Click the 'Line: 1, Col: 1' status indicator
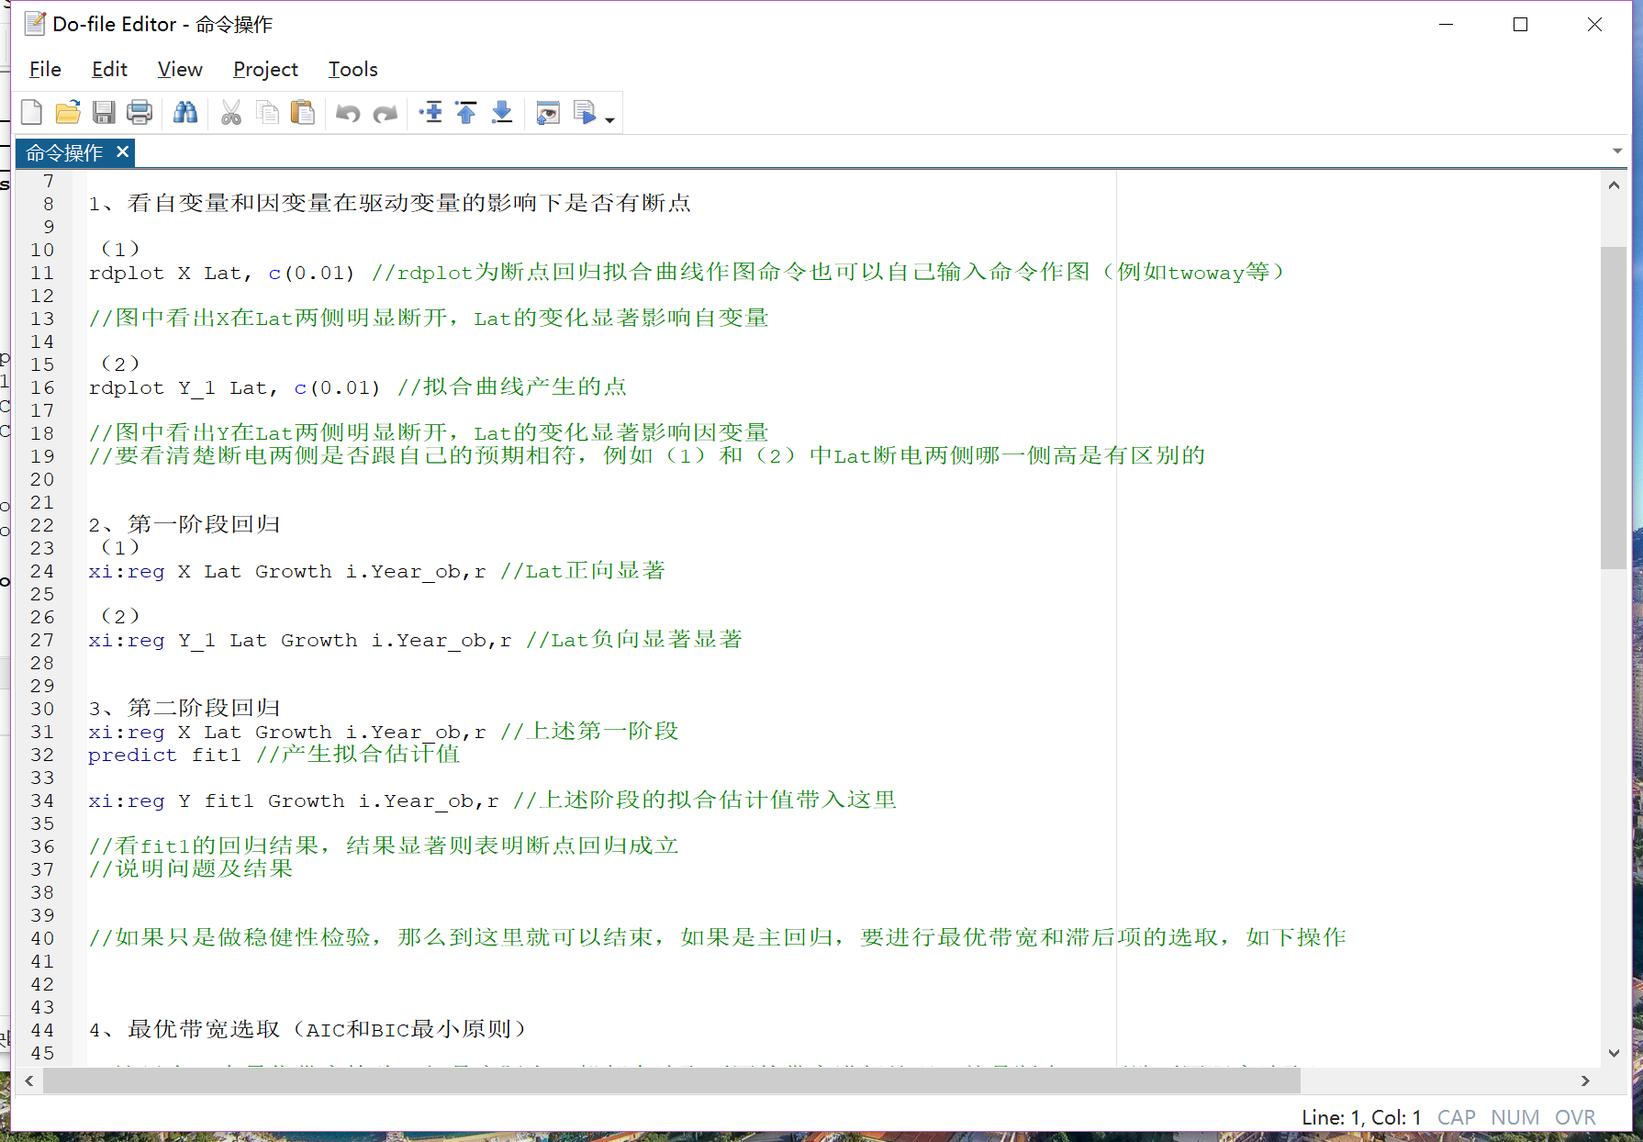Screen dimensions: 1643x1142 [1361, 1117]
